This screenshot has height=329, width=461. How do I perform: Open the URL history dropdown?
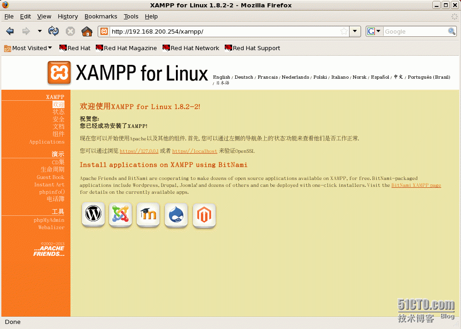click(x=355, y=31)
